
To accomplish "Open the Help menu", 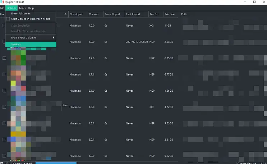I will 31,8.
